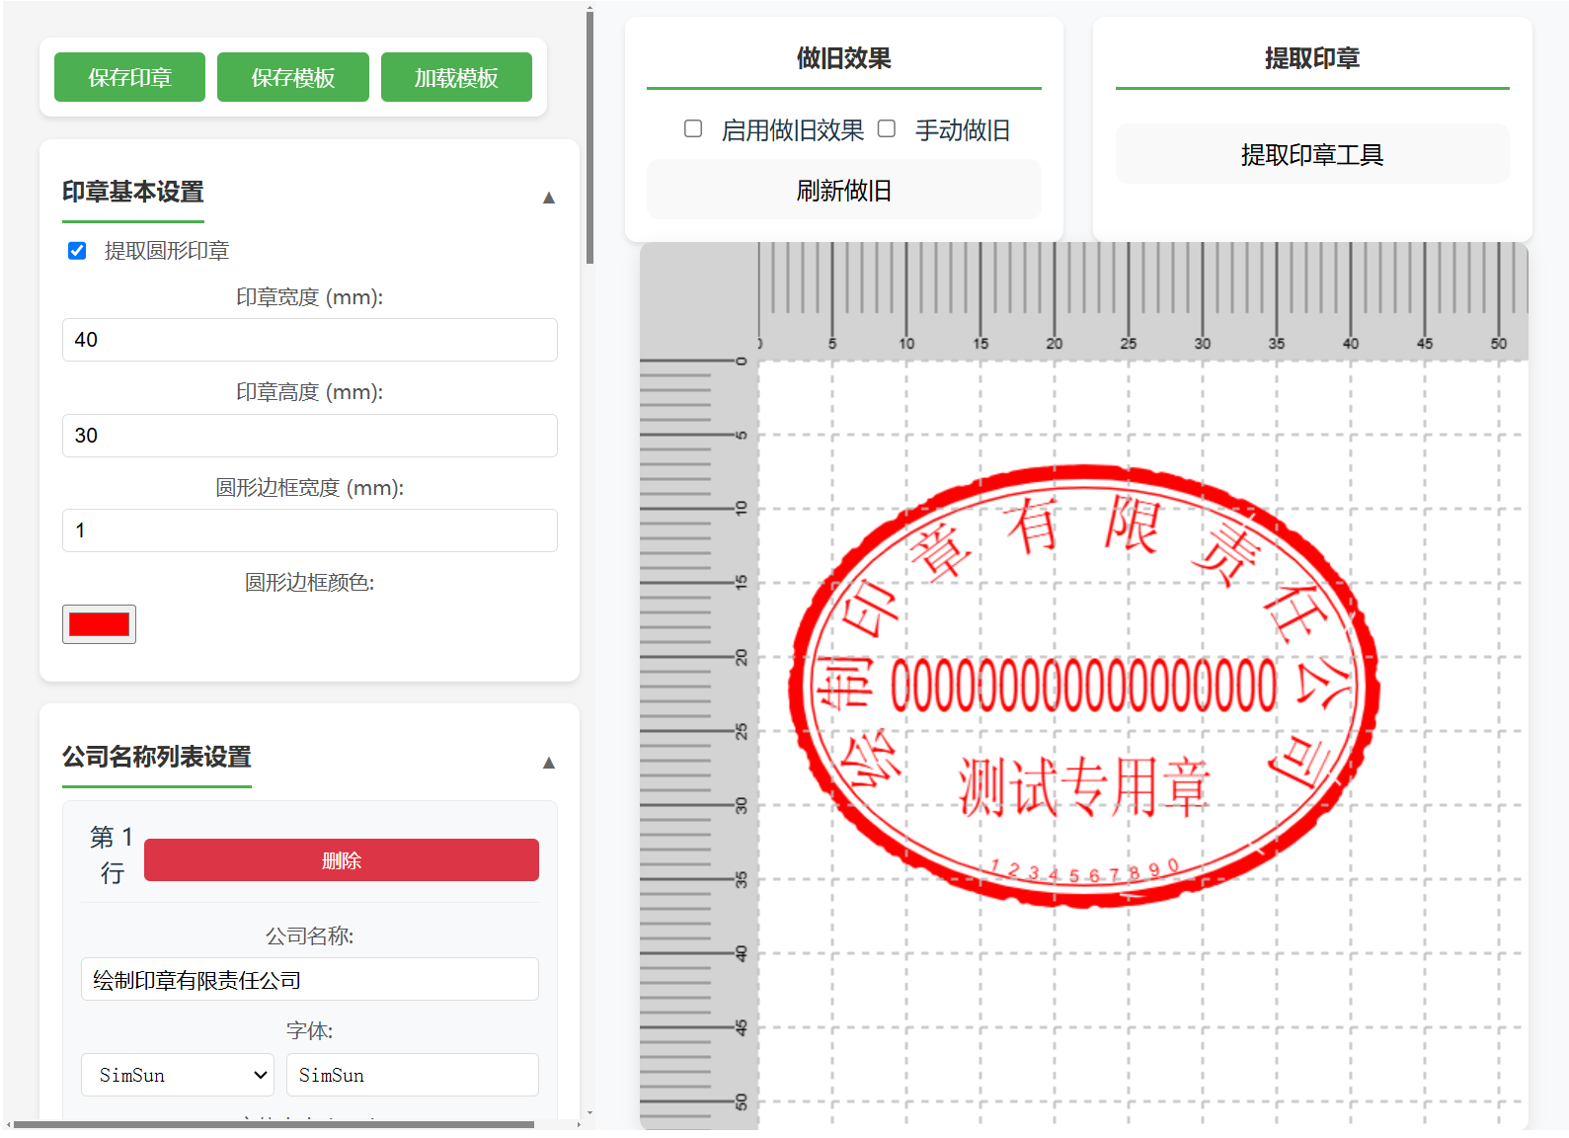The width and height of the screenshot is (1569, 1138).
Task: Click the 公司名称列表设置 section title
Action: pos(157,757)
